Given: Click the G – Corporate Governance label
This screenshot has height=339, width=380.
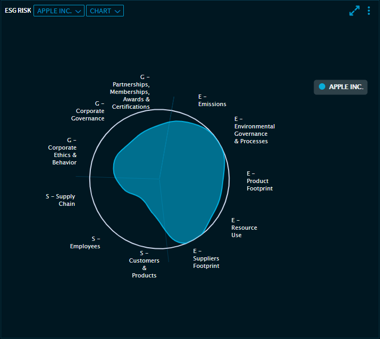Looking at the screenshot, I should click(x=88, y=111).
